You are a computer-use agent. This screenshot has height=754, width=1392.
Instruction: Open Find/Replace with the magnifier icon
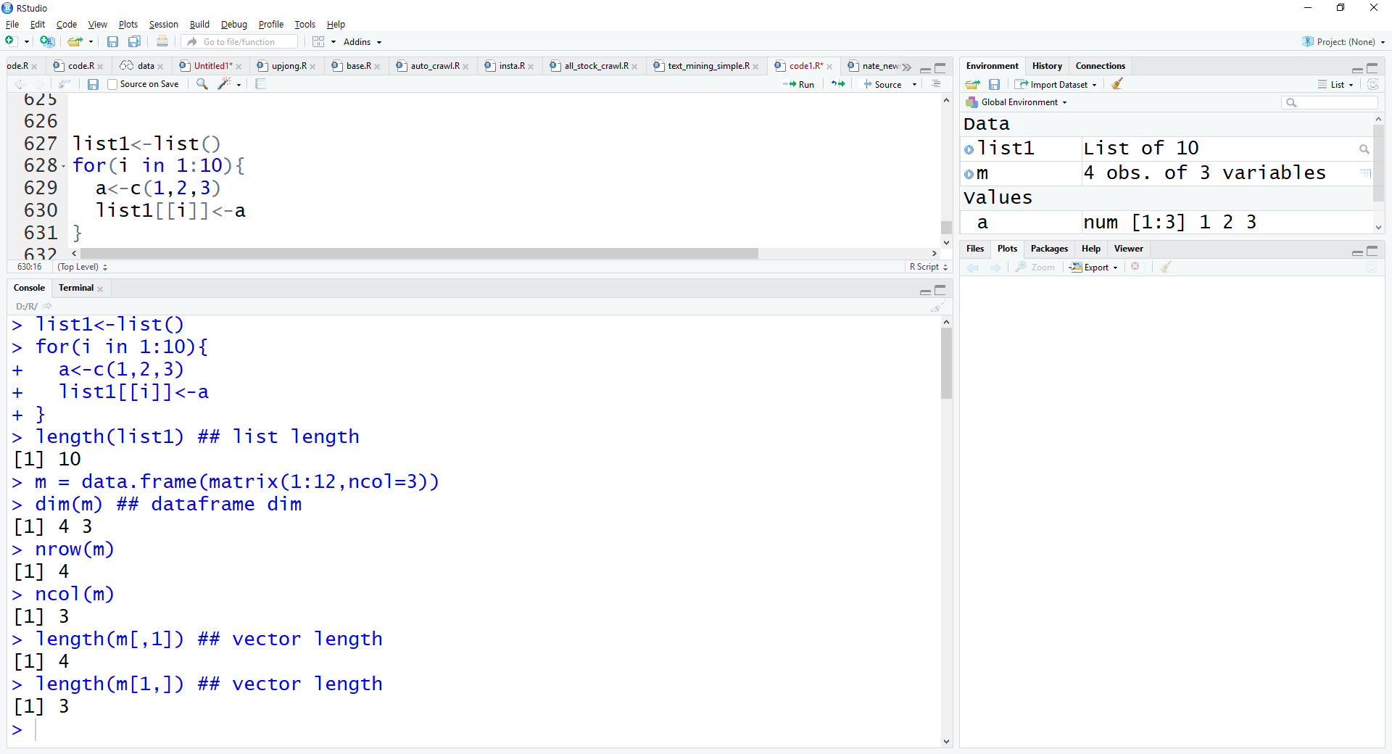(x=202, y=84)
